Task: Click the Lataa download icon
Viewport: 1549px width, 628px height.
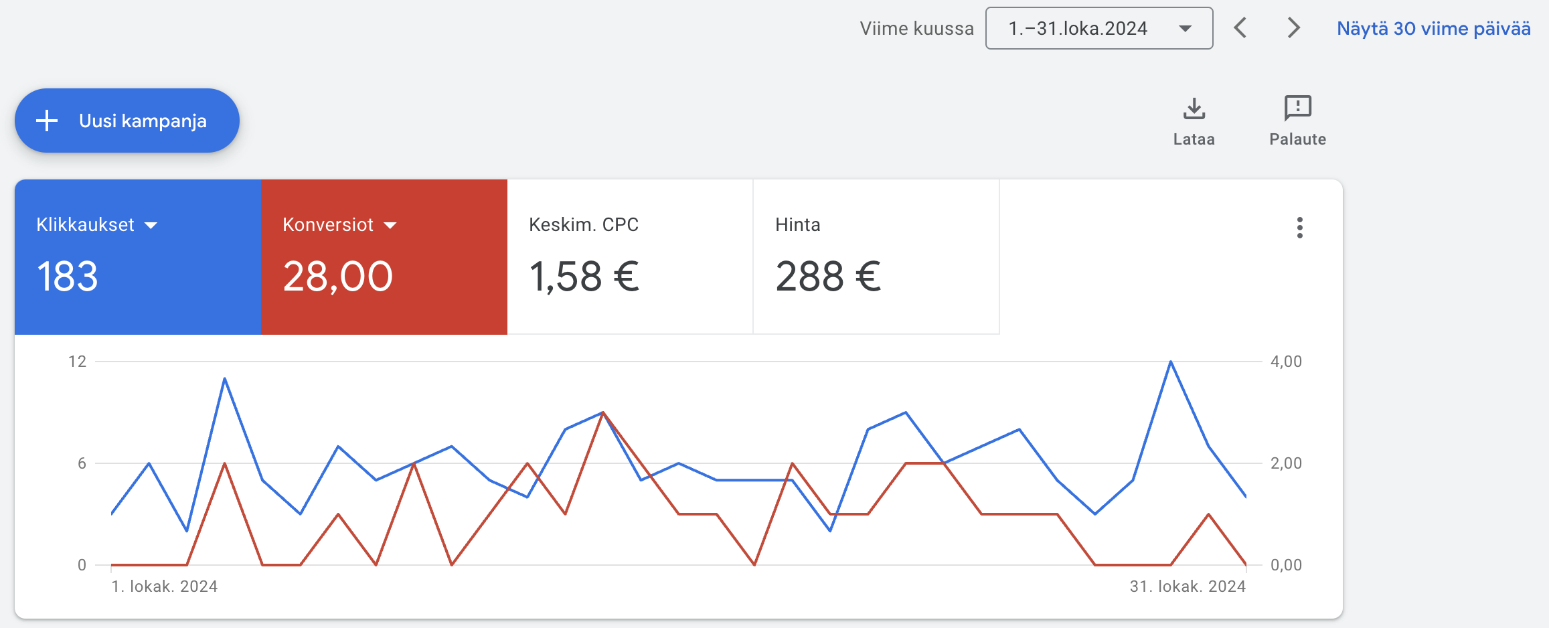Action: pos(1194,108)
